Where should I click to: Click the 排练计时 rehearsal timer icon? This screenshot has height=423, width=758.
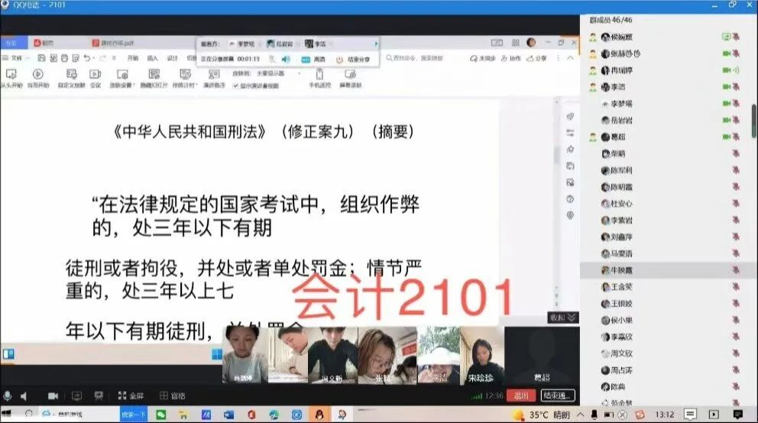[x=183, y=74]
